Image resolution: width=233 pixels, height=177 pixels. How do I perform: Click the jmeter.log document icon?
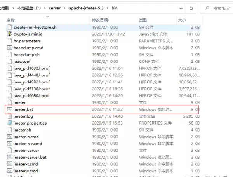[10, 116]
